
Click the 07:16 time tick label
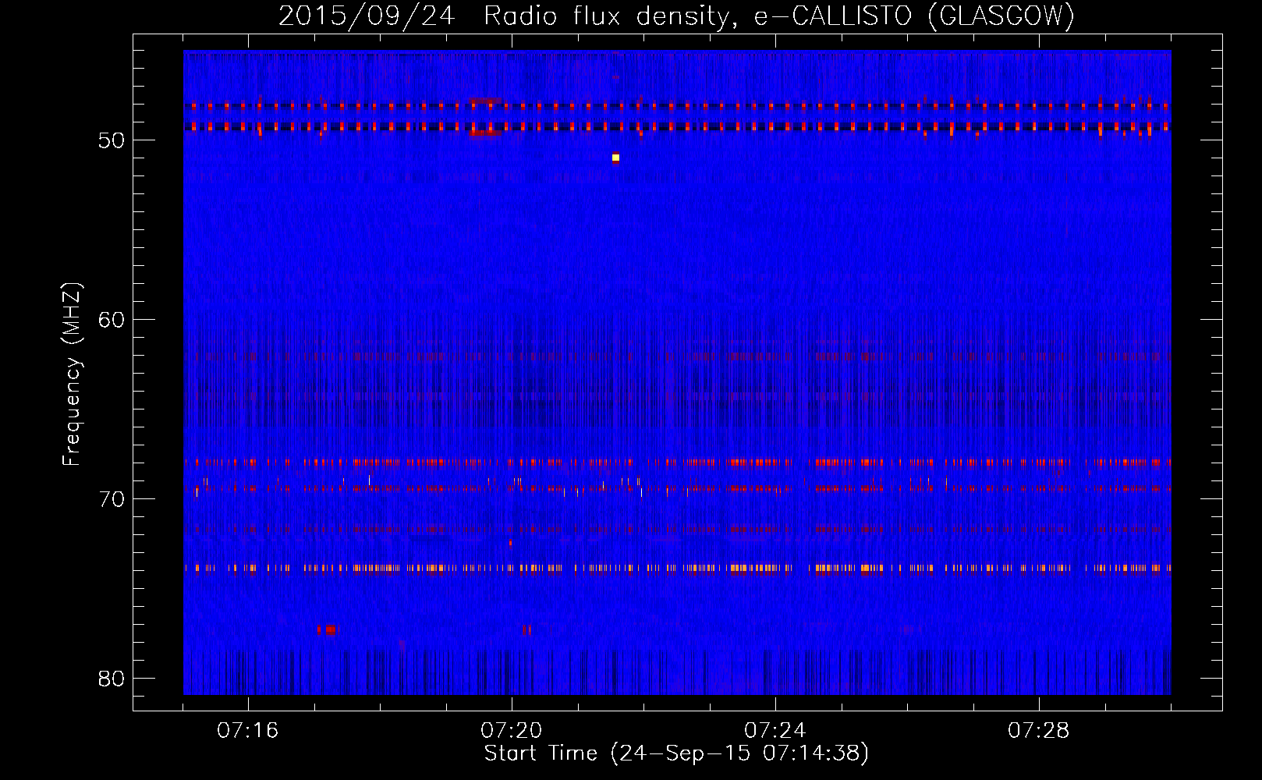click(248, 731)
